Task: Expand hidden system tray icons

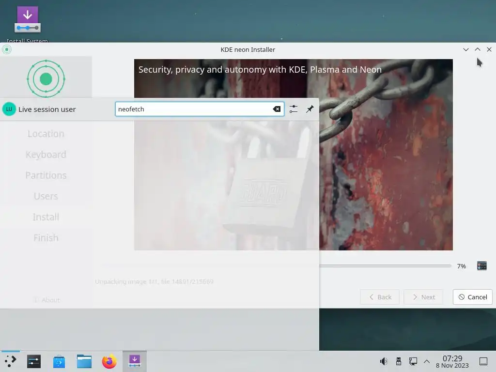Action: pyautogui.click(x=427, y=361)
